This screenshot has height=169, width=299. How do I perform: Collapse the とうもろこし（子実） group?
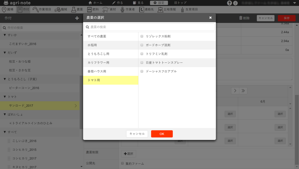tap(5, 79)
